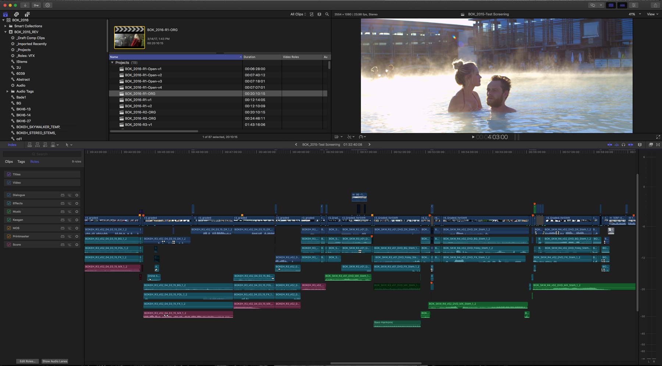Viewport: 662px width, 366px height.
Task: Open the Select tool arrow dropdown
Action: (69, 145)
